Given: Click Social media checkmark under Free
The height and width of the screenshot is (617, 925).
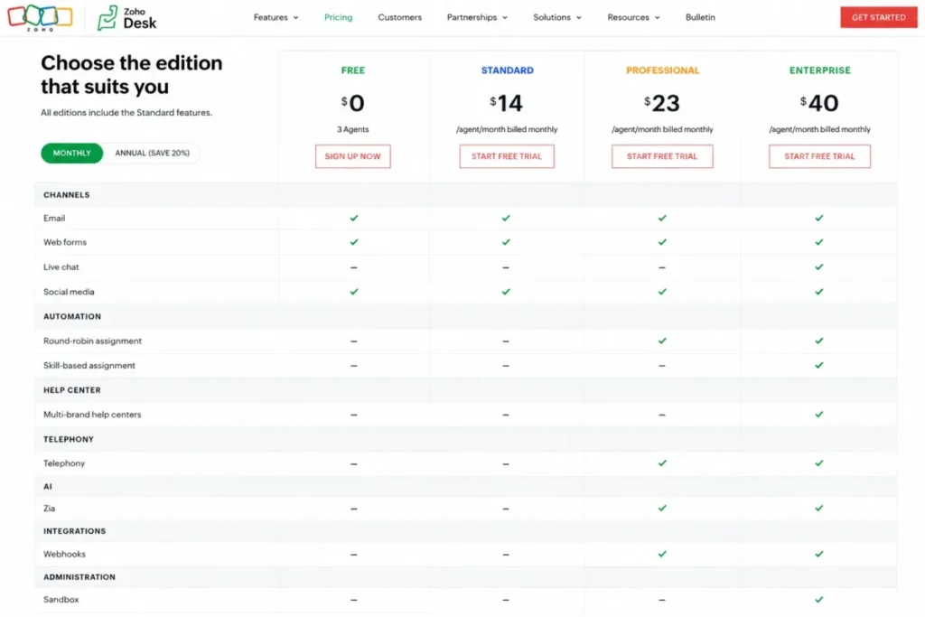Looking at the screenshot, I should pos(354,292).
